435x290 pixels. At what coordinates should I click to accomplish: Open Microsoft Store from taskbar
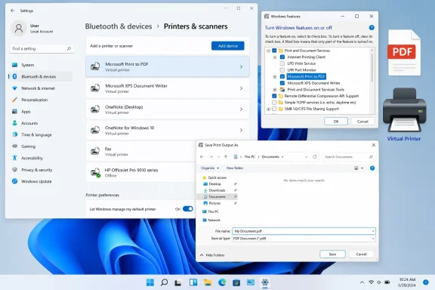click(x=236, y=282)
